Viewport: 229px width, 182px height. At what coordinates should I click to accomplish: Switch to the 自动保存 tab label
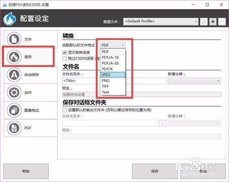(x=32, y=75)
